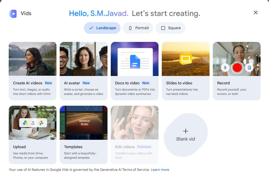Select the Landscape orientation option
This screenshot has width=269, height=176.
point(102,28)
